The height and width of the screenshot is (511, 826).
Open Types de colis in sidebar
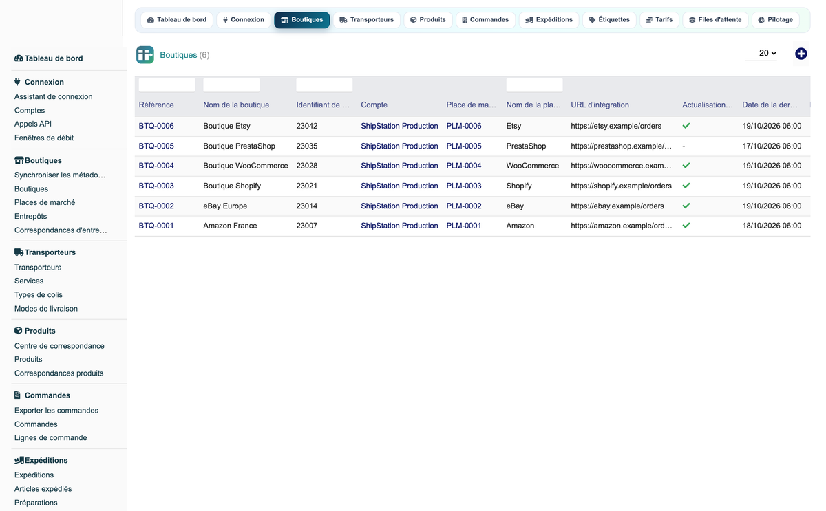pos(39,295)
